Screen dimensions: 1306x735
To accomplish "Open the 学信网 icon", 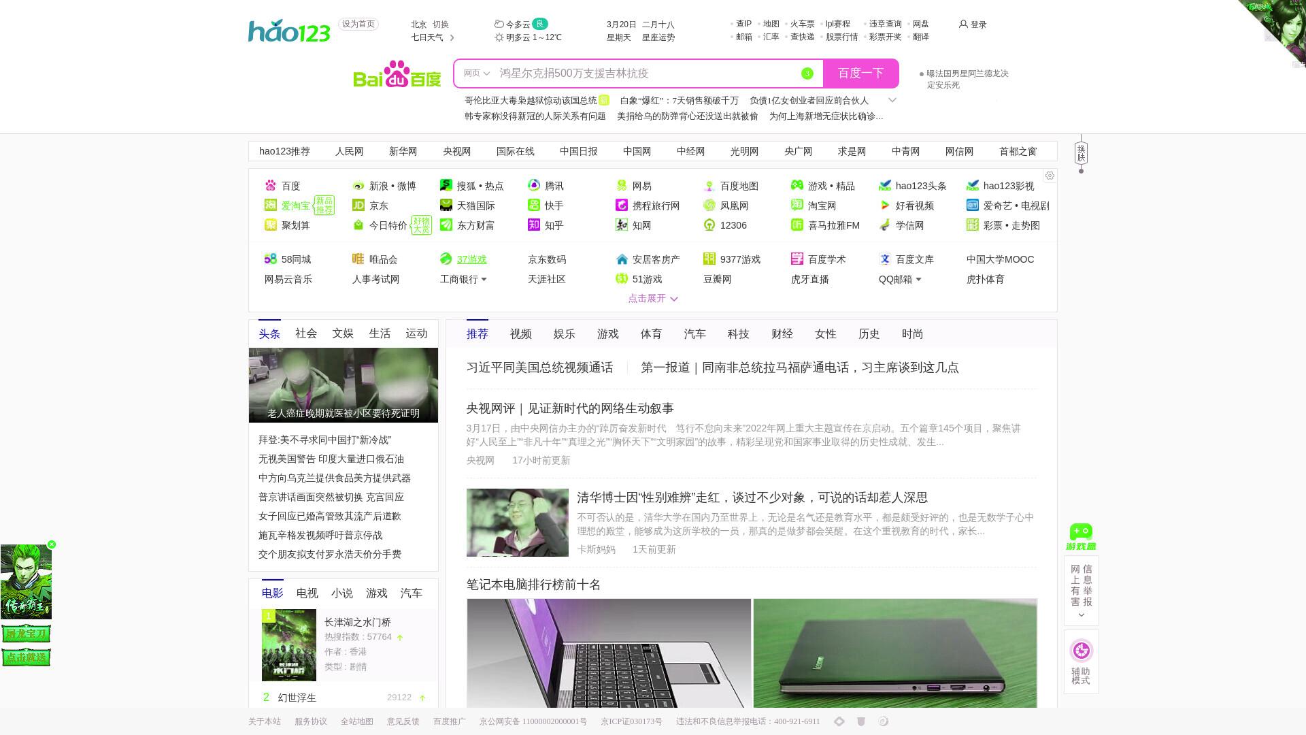I will point(885,225).
